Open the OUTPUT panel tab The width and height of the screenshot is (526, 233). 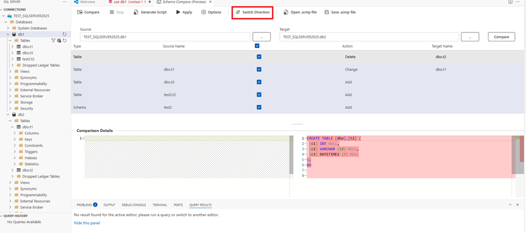[109, 204]
